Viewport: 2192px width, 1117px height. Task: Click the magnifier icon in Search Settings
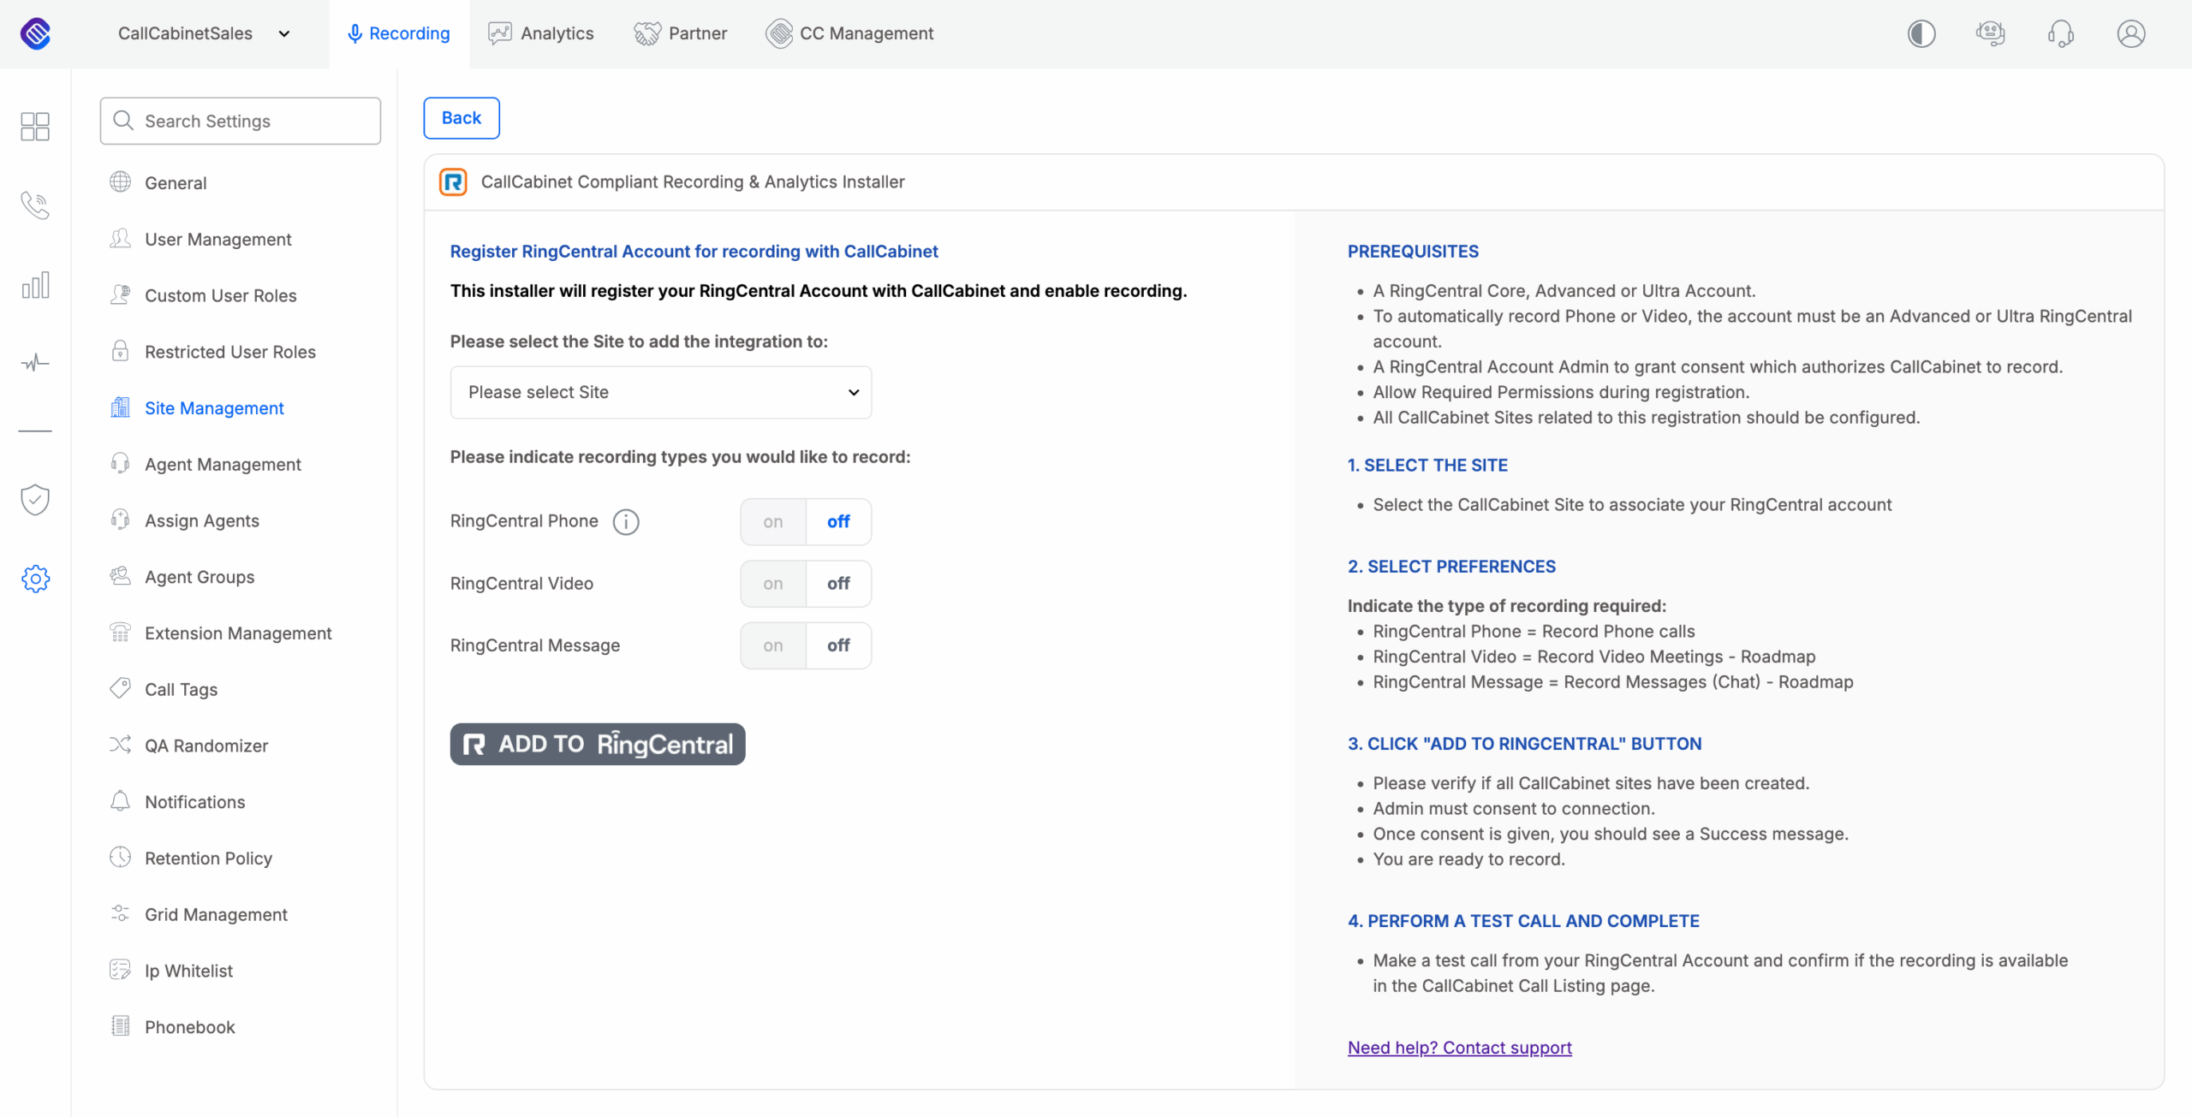tap(123, 121)
